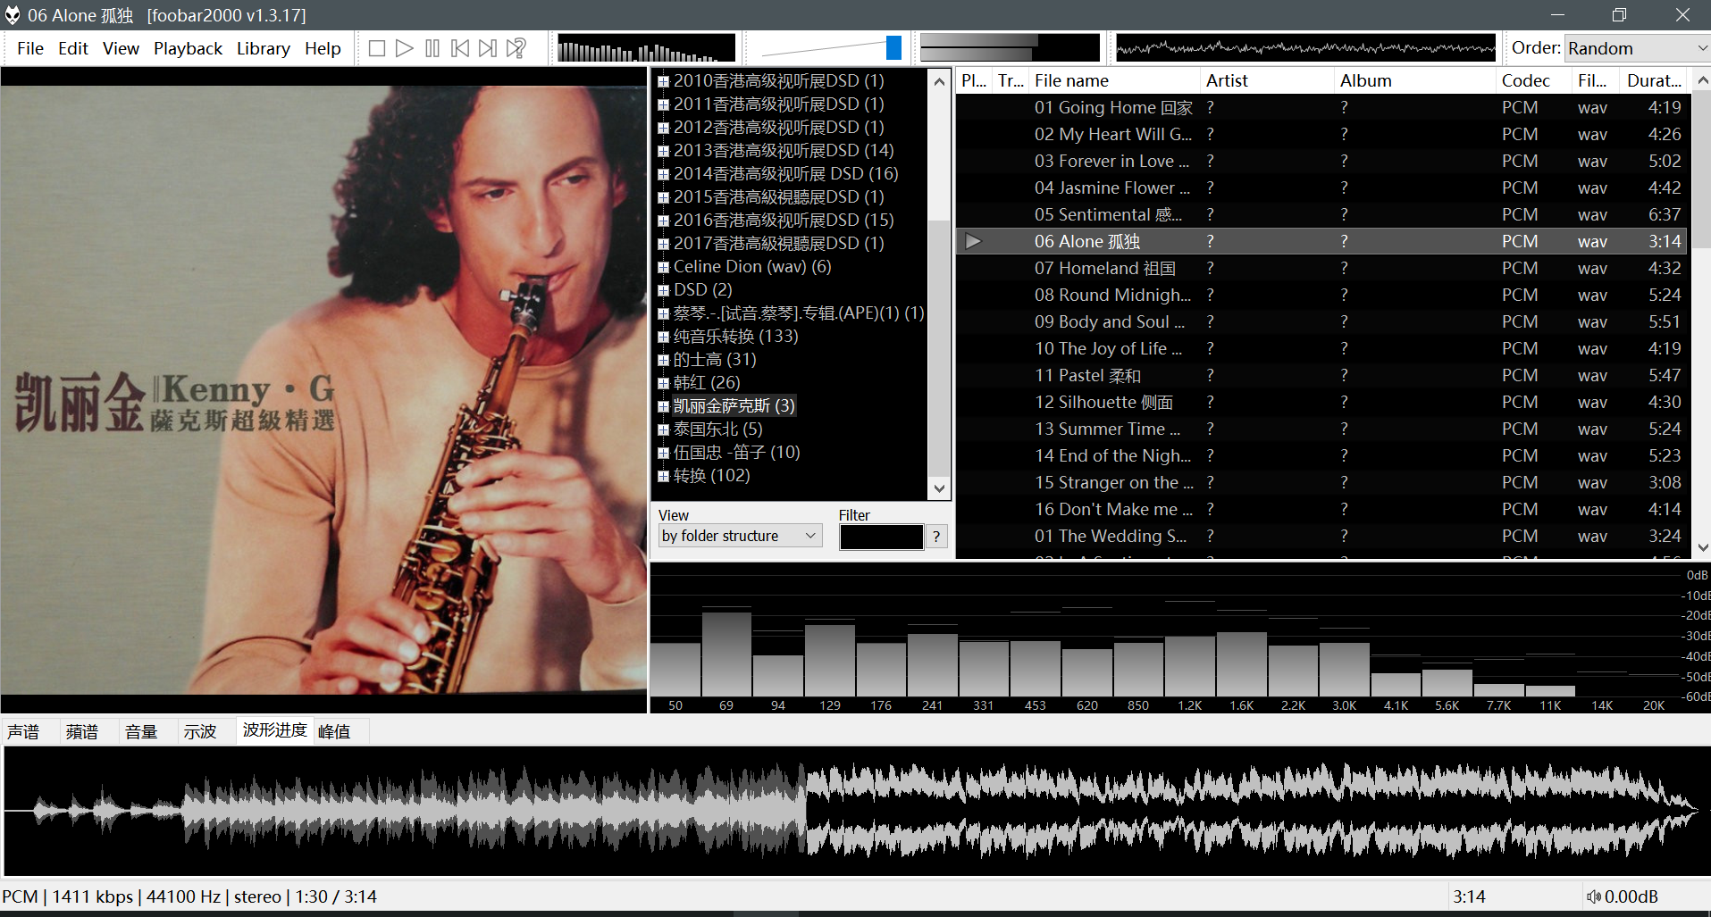Open the Library menu
Image resolution: width=1711 pixels, height=917 pixels.
263,48
